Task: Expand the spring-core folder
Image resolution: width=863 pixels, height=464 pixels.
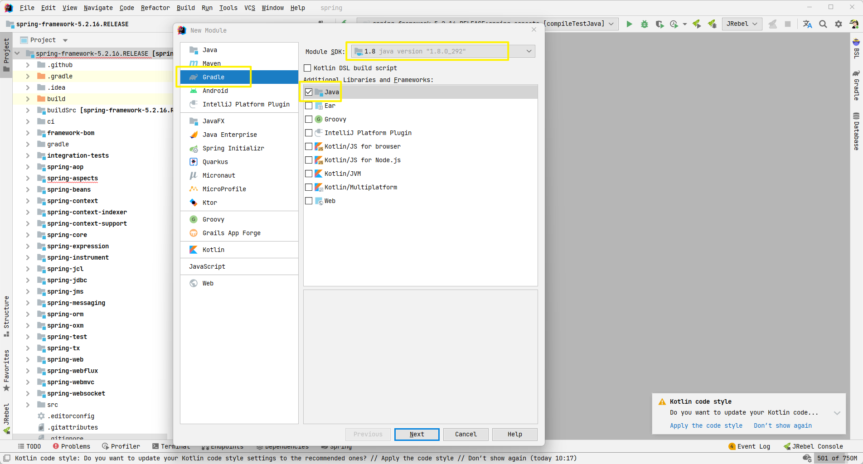Action: [x=28, y=235]
